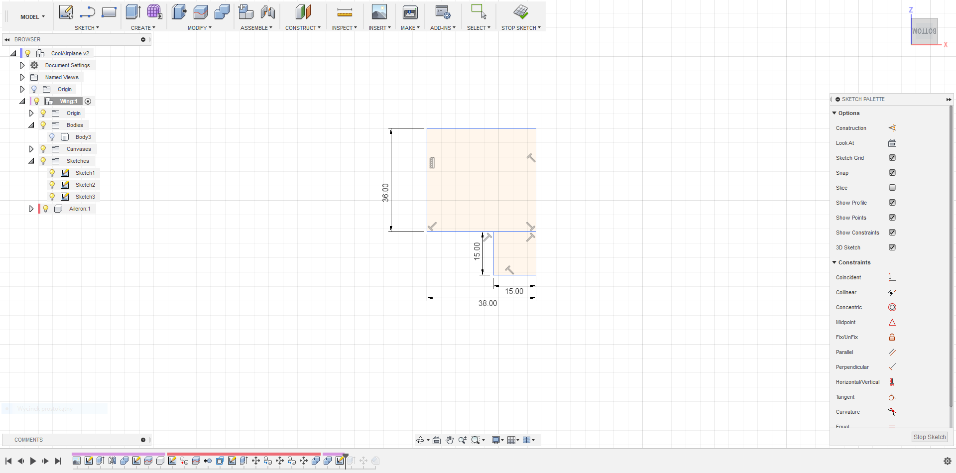
Task: Expand the Document Settings node
Action: click(x=22, y=65)
